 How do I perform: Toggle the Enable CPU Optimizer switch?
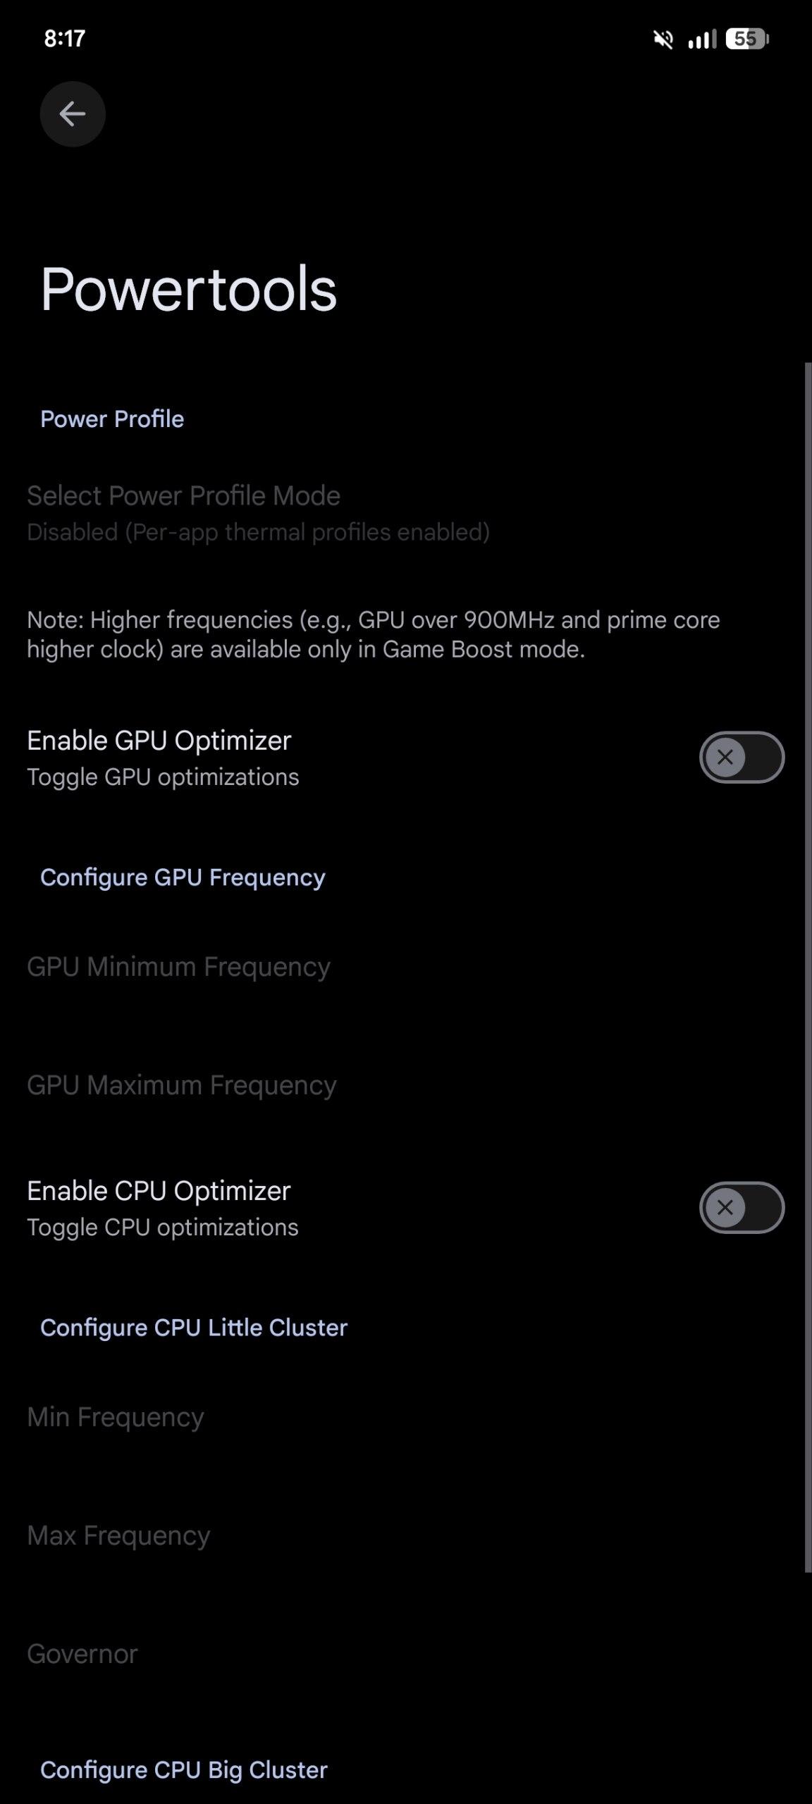(x=742, y=1208)
